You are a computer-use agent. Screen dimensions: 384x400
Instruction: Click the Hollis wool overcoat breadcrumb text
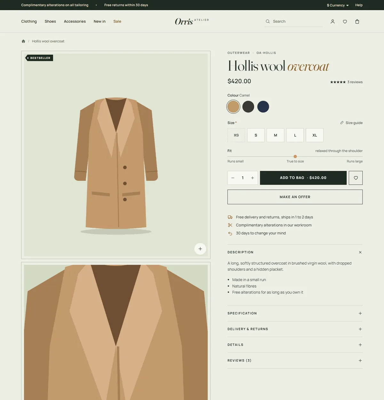48,41
